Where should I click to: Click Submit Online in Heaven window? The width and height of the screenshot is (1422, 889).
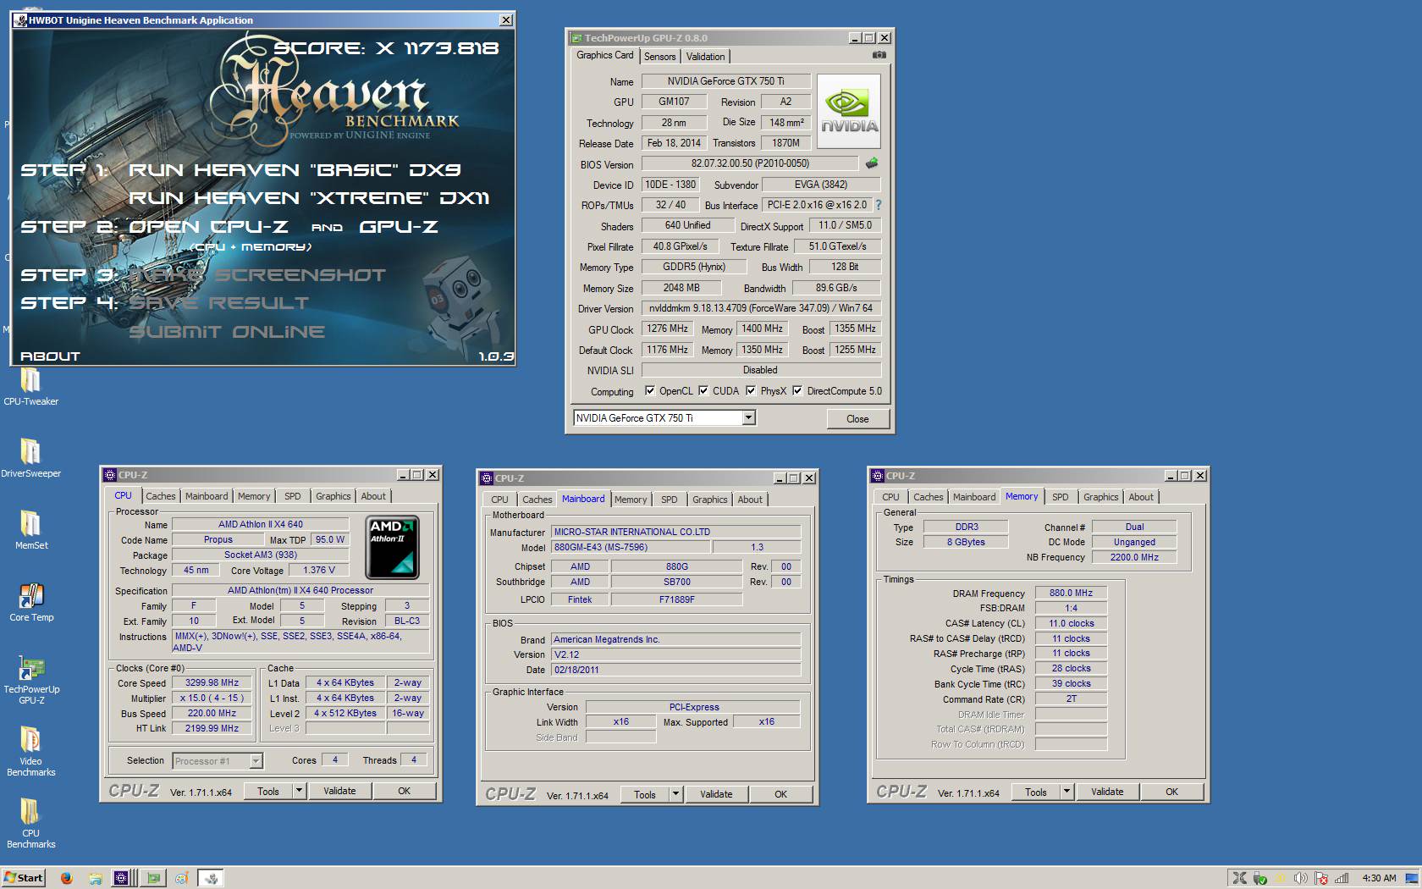point(227,332)
